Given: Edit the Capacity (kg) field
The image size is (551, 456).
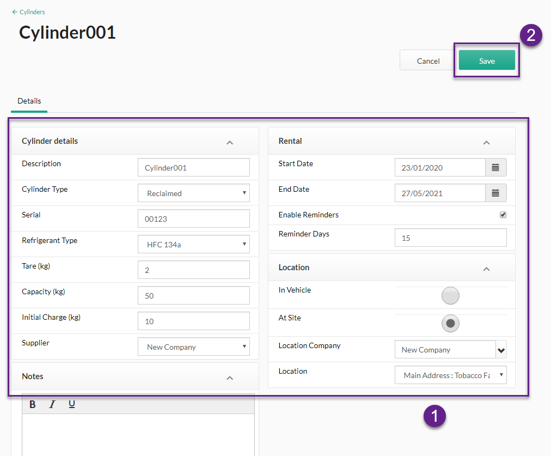Looking at the screenshot, I should (x=194, y=295).
